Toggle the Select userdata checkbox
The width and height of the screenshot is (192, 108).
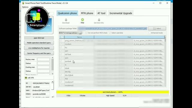click(x=110, y=33)
